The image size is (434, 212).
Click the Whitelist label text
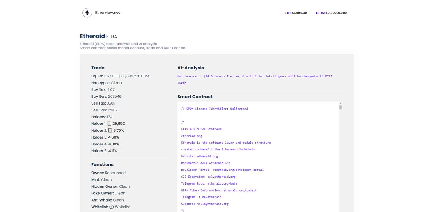(x=99, y=207)
